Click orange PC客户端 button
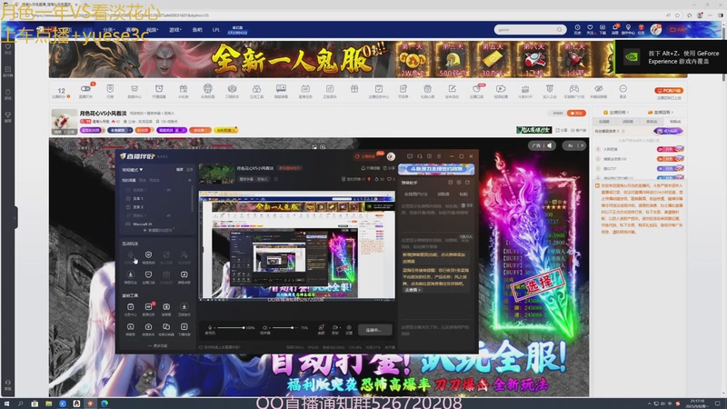 [x=669, y=90]
